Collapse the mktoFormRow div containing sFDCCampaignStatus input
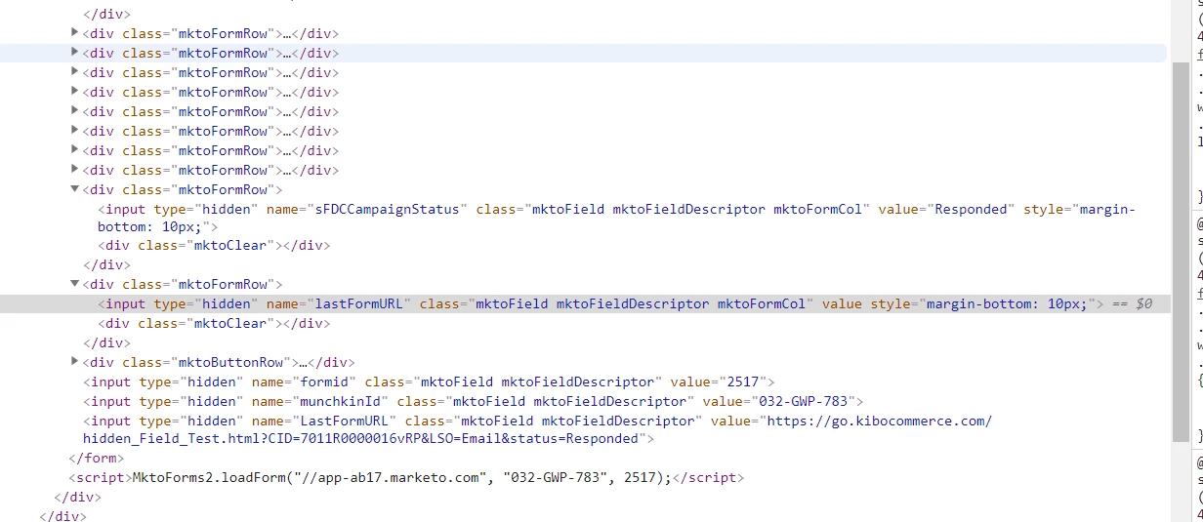This screenshot has width=1203, height=522. coord(75,189)
